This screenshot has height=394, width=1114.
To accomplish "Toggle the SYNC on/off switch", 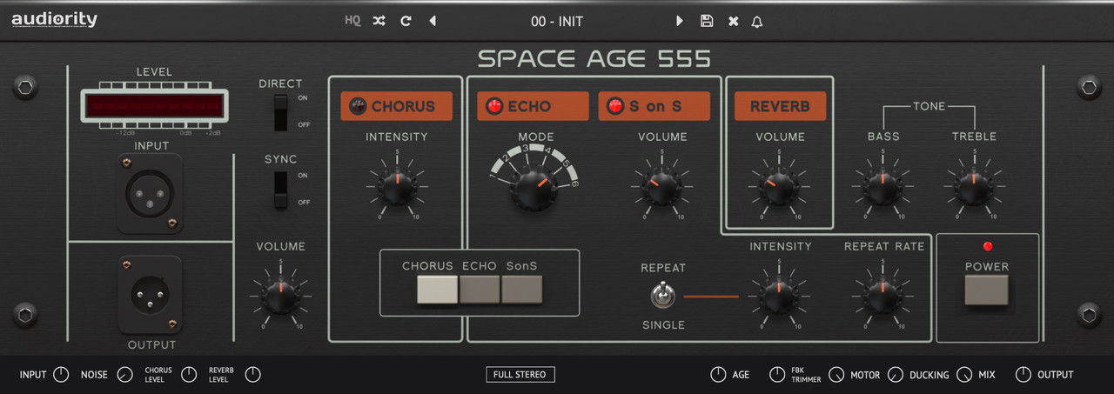I will tap(280, 190).
